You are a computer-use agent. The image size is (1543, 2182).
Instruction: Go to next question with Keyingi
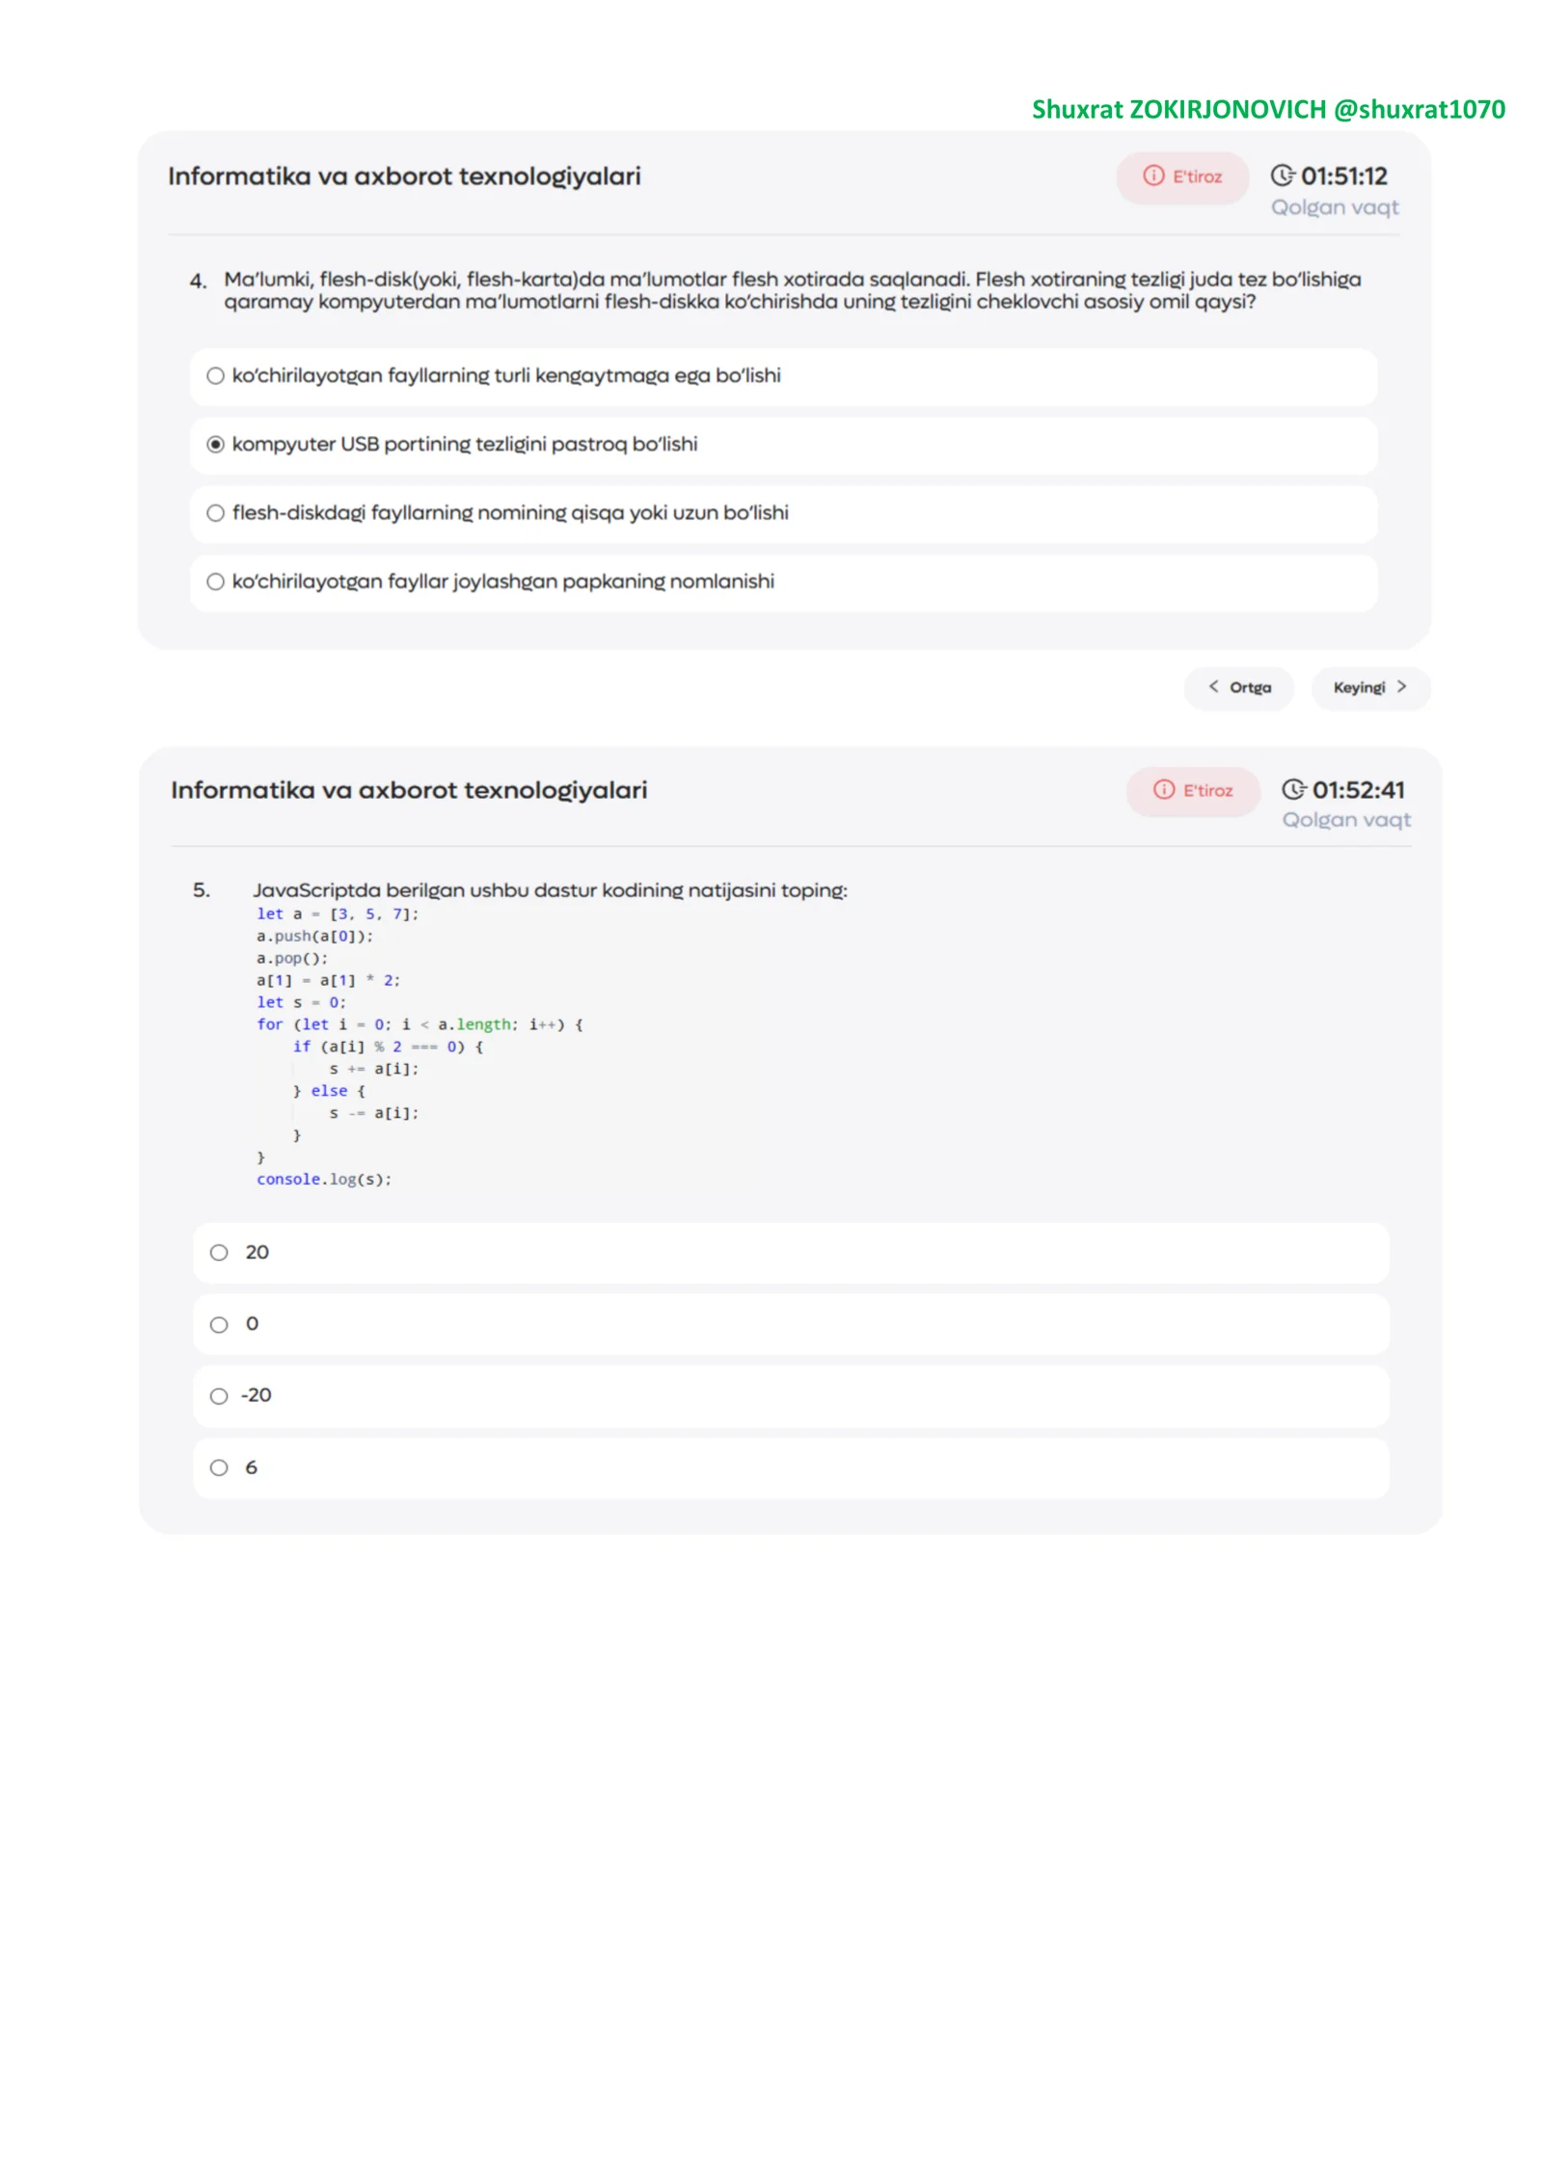point(1369,688)
